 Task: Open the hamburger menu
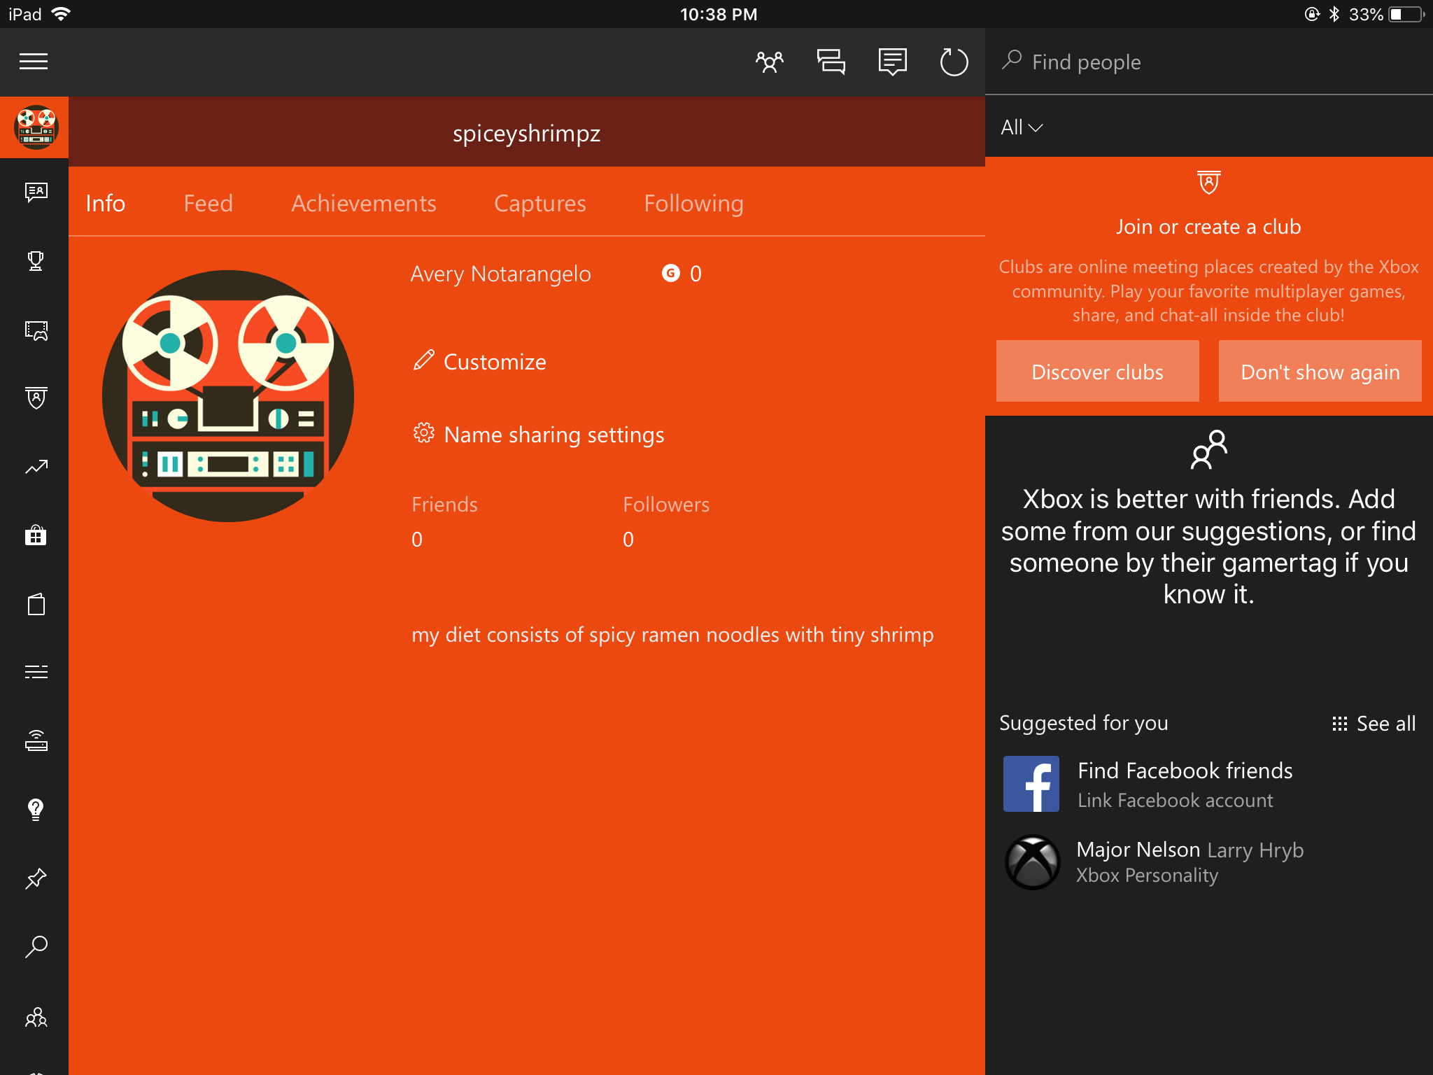pos(34,62)
